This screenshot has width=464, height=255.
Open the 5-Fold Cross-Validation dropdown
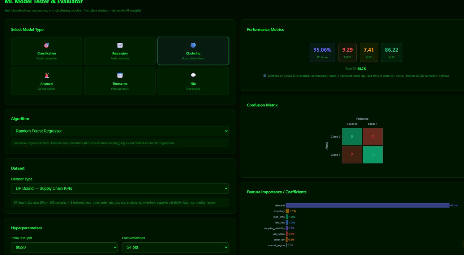[175, 247]
